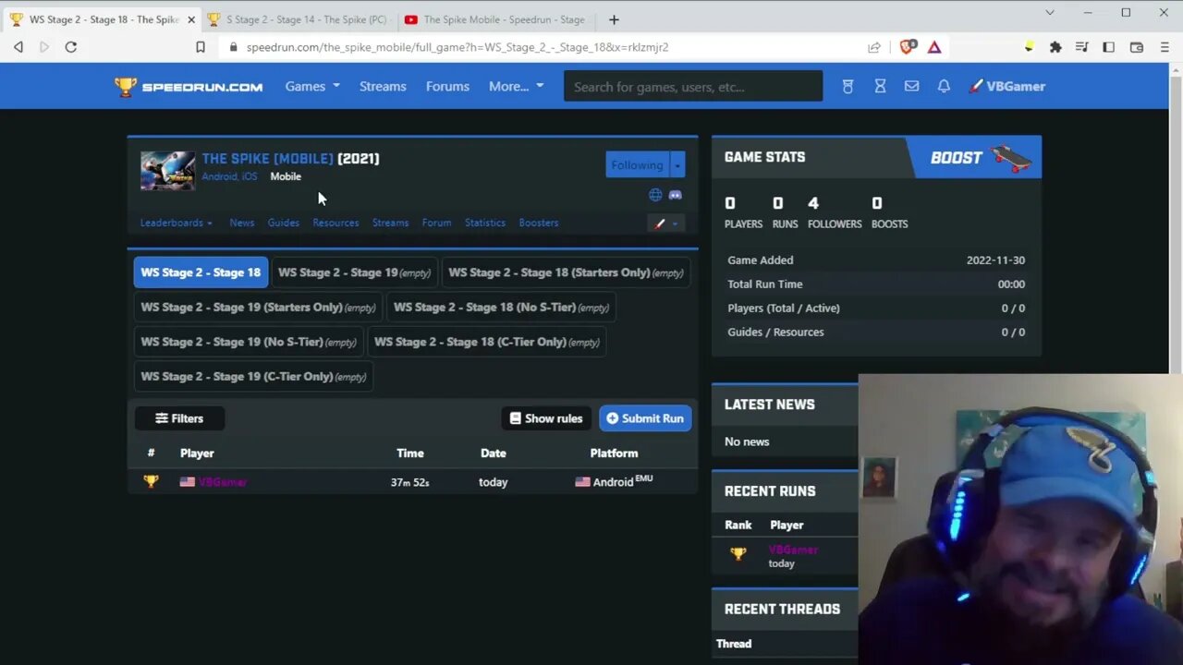Click the hourglass pending runs icon
The height and width of the screenshot is (665, 1183).
pos(880,86)
